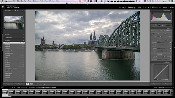Enable Soft Proofing checkbox
Viewport: 175px width, 98px height.
click(x=36, y=84)
